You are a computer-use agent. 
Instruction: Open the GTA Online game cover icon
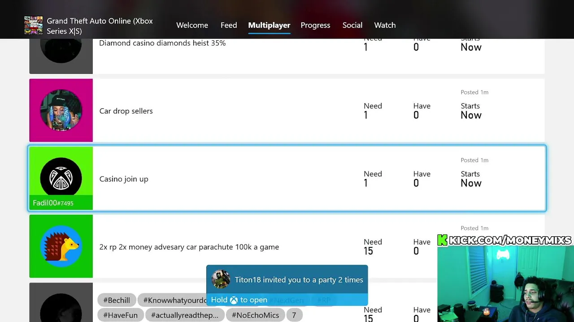pos(34,25)
